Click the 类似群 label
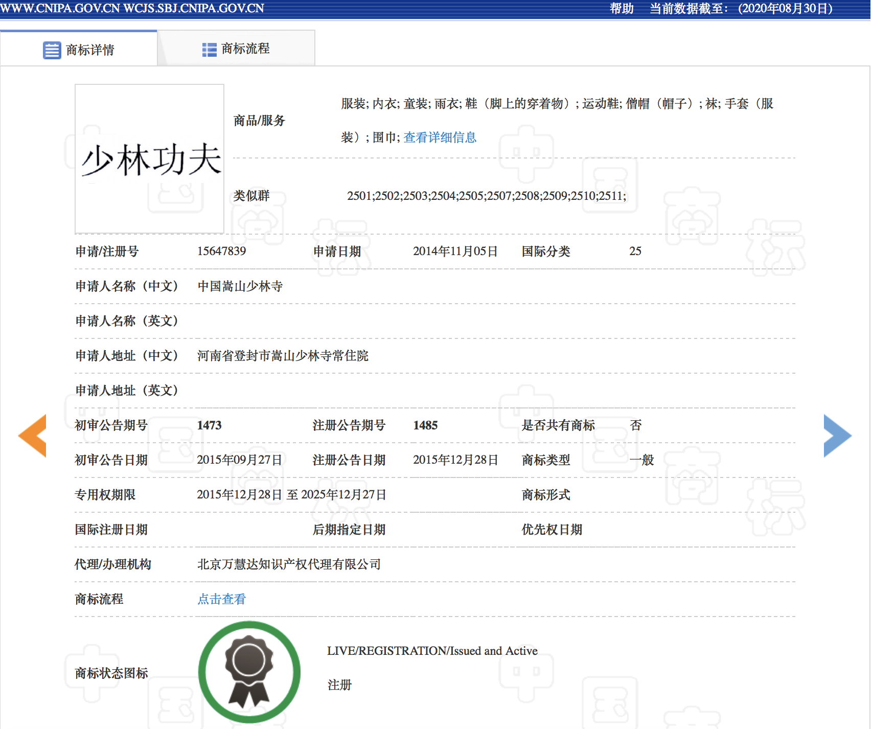This screenshot has height=729, width=872. tap(251, 196)
